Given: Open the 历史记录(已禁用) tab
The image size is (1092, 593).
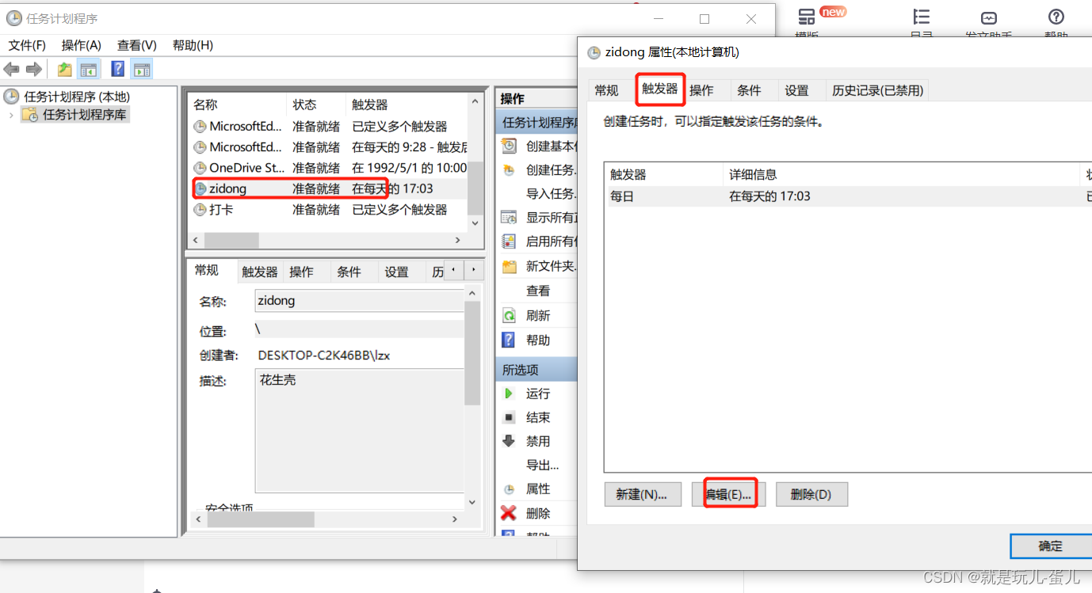Looking at the screenshot, I should pos(878,90).
